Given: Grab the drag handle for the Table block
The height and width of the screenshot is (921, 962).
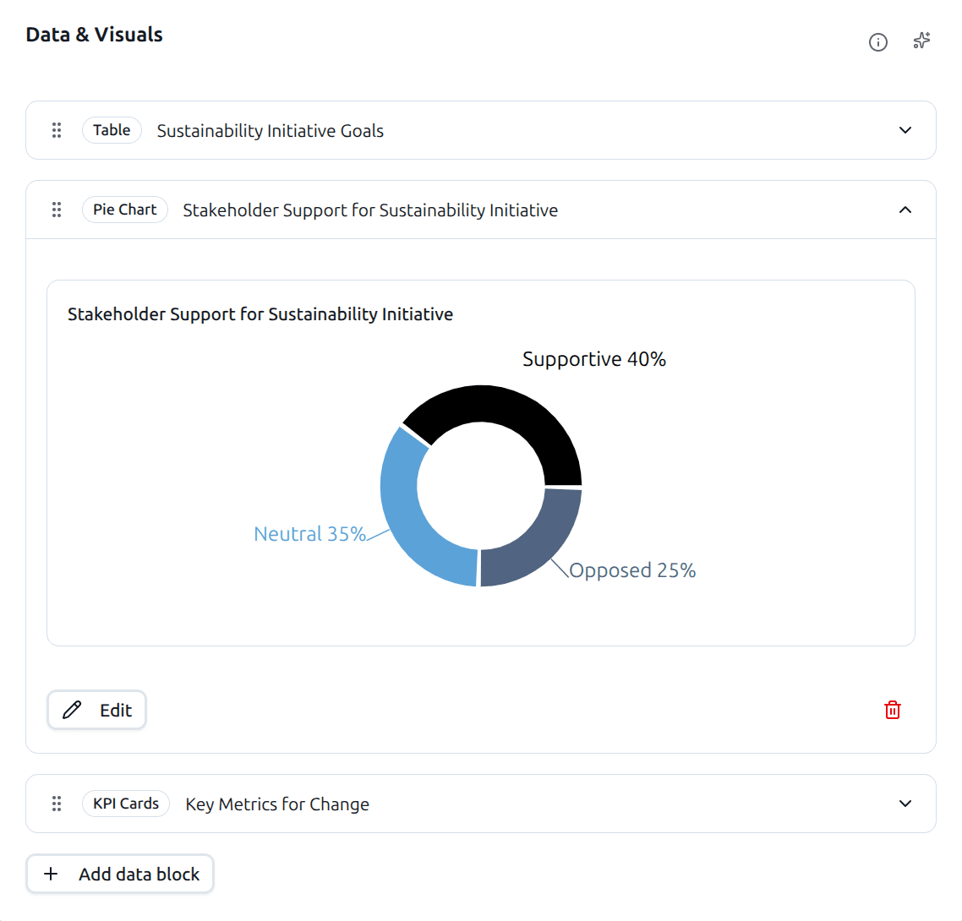Looking at the screenshot, I should tap(57, 130).
